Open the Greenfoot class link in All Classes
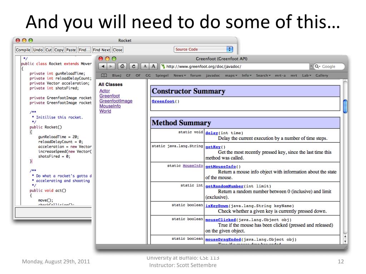366x274 pixels. pos(109,96)
